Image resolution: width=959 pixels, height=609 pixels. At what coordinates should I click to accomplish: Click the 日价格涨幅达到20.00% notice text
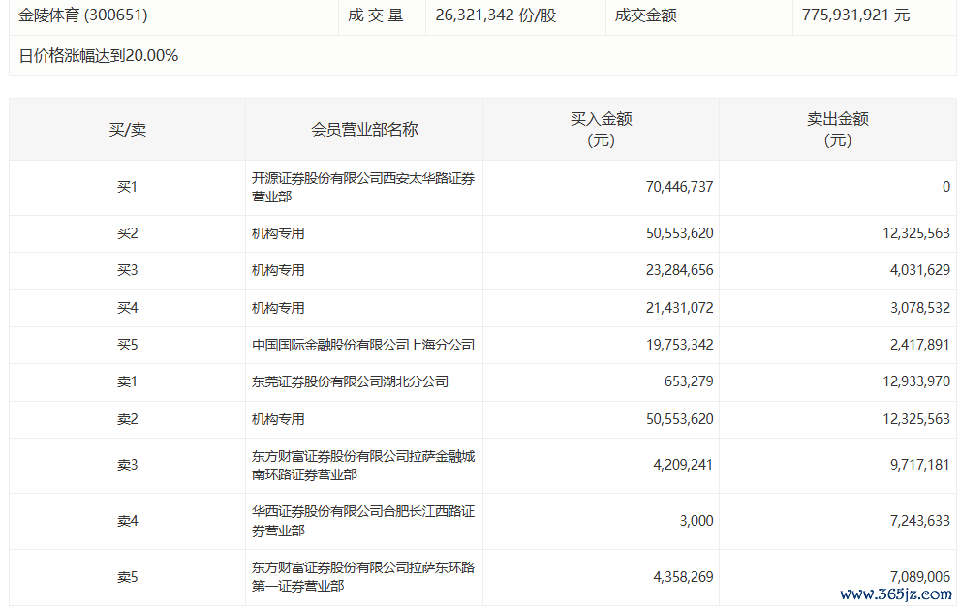[99, 56]
